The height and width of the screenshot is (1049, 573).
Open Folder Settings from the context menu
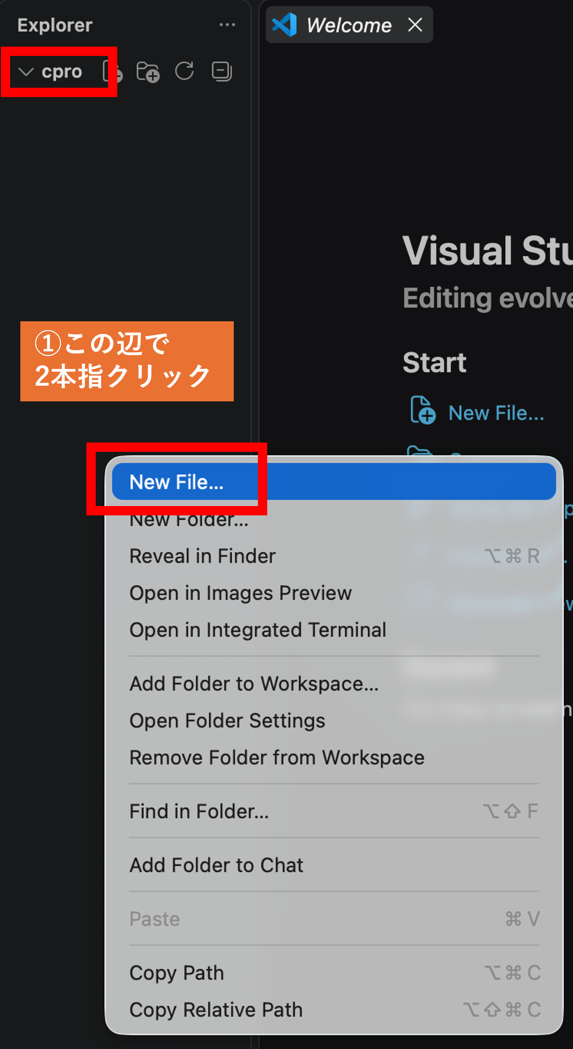pyautogui.click(x=334, y=720)
